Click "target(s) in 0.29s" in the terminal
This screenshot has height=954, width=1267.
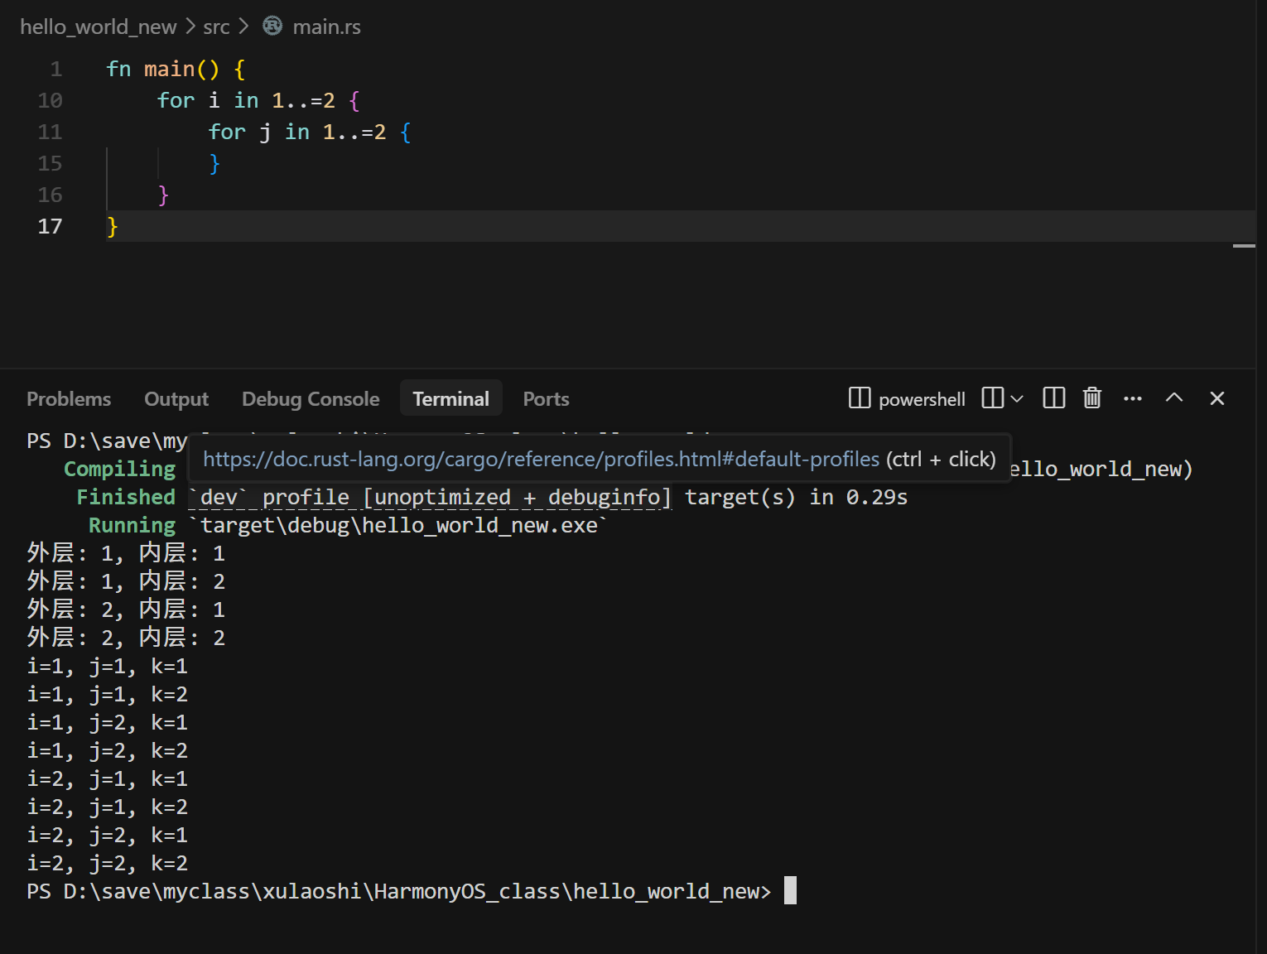797,497
